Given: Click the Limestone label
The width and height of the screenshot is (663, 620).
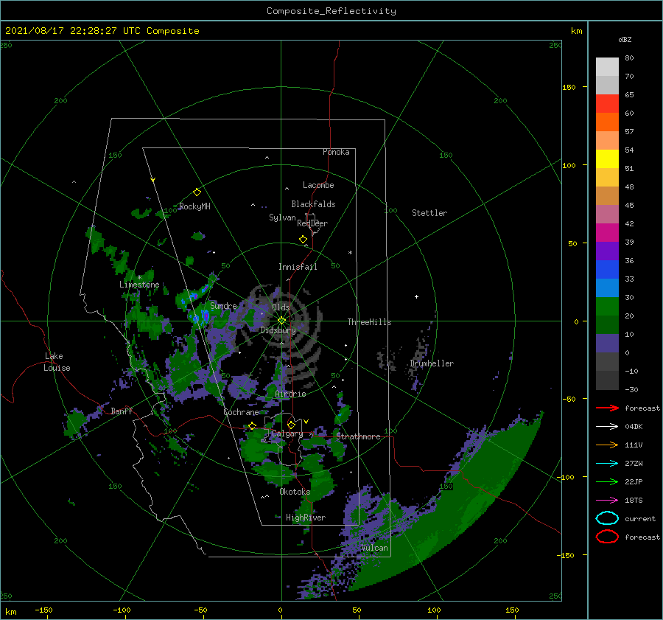Looking at the screenshot, I should 139,285.
